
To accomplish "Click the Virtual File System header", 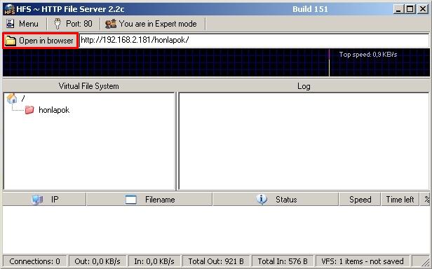I will 88,86.
